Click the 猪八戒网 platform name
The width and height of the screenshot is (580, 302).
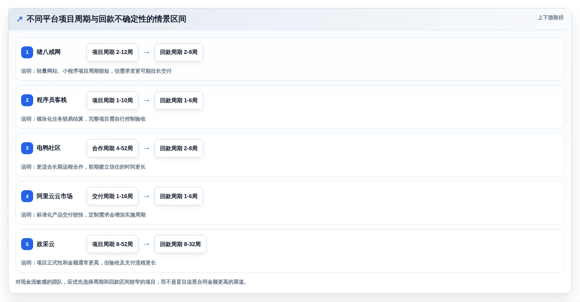pos(49,52)
